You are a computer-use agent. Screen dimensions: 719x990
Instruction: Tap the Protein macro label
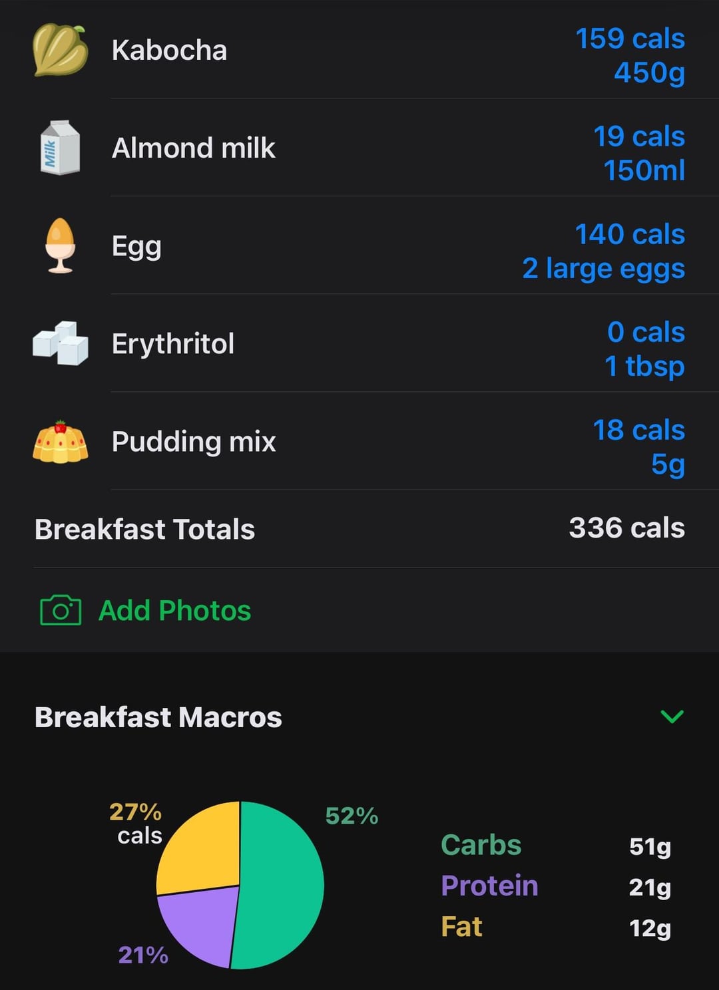489,886
